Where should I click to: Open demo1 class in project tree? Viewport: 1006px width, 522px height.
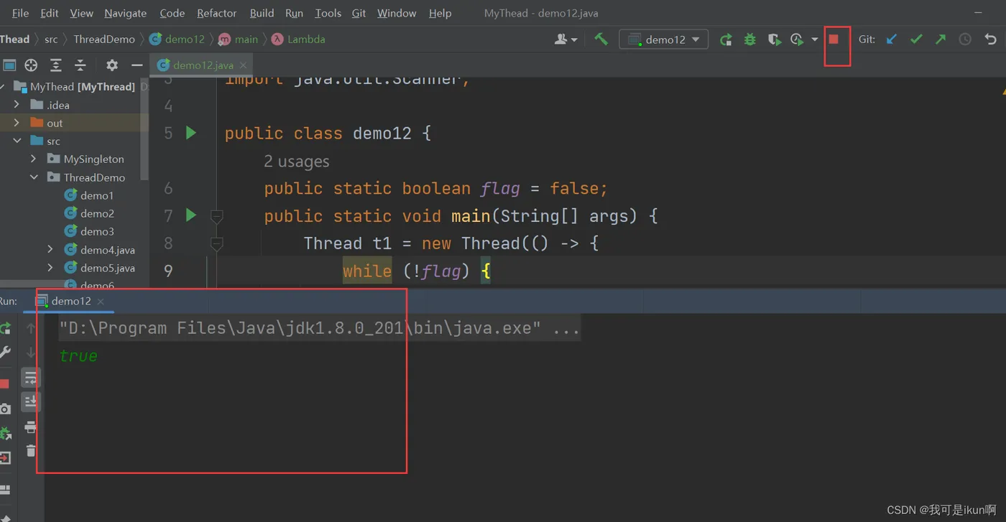click(89, 195)
